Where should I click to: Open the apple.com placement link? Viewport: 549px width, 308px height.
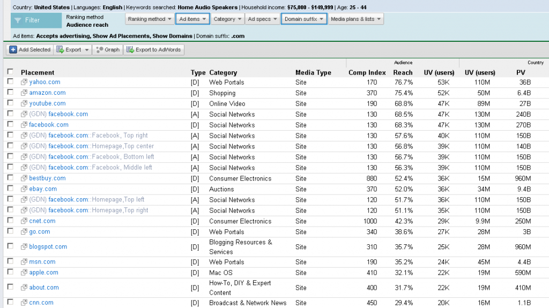[43, 272]
